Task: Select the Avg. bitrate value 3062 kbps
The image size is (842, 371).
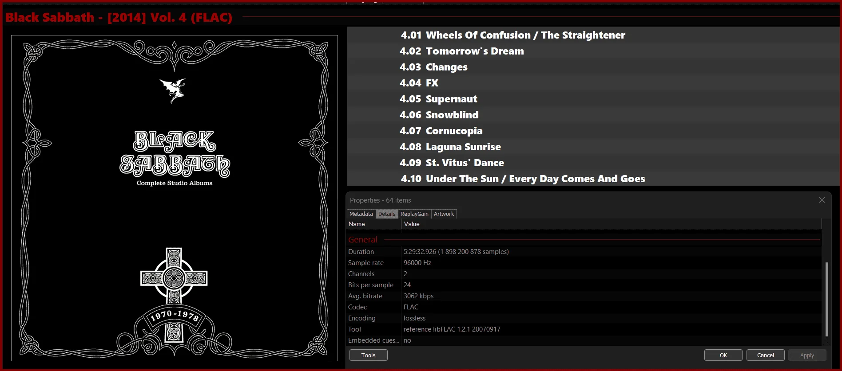Action: coord(418,296)
